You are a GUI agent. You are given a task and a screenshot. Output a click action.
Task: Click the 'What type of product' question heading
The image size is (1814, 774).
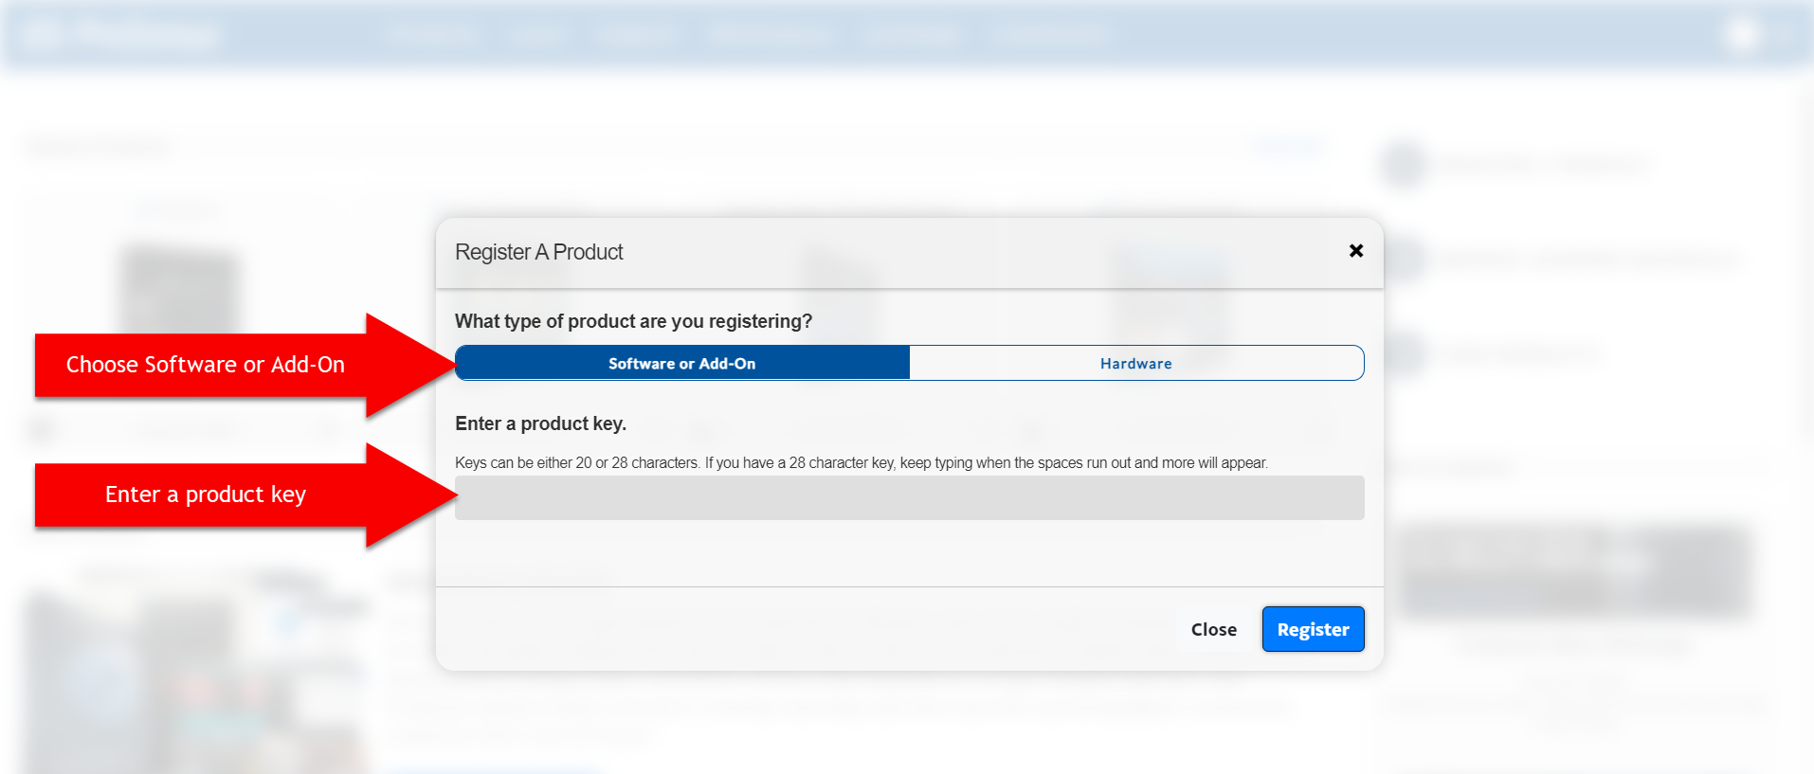(633, 321)
